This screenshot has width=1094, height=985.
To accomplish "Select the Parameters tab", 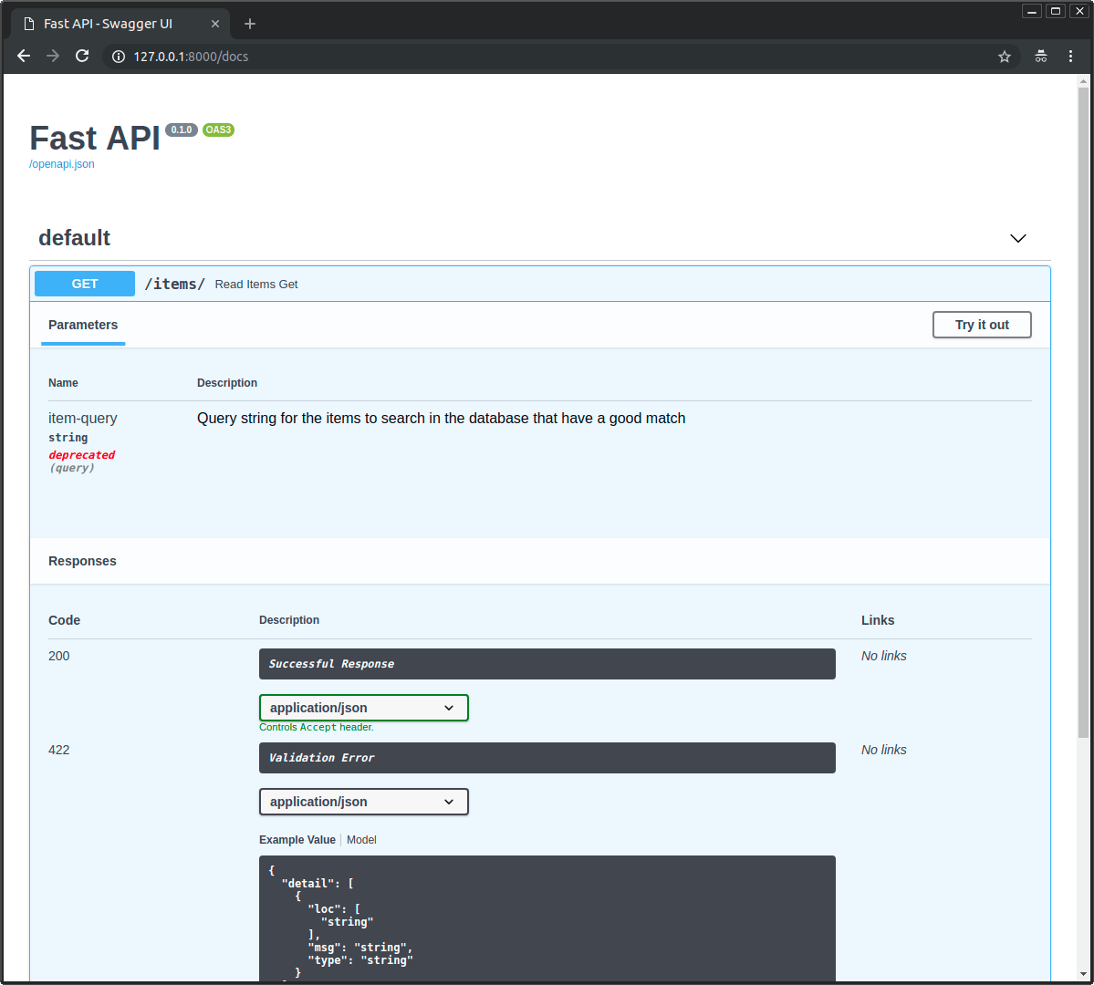I will tap(83, 325).
